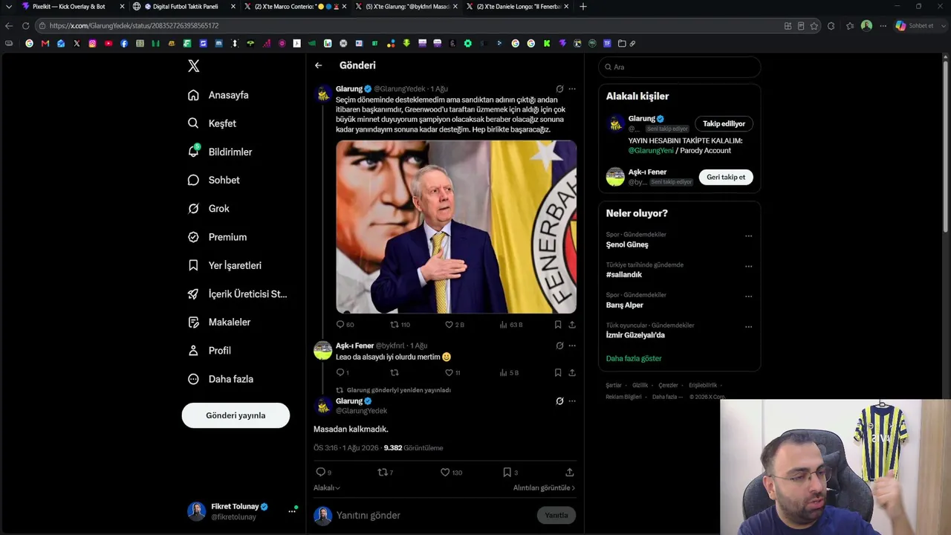Switch to Marco Conterio X tab
Image resolution: width=951 pixels, height=535 pixels.
296,7
